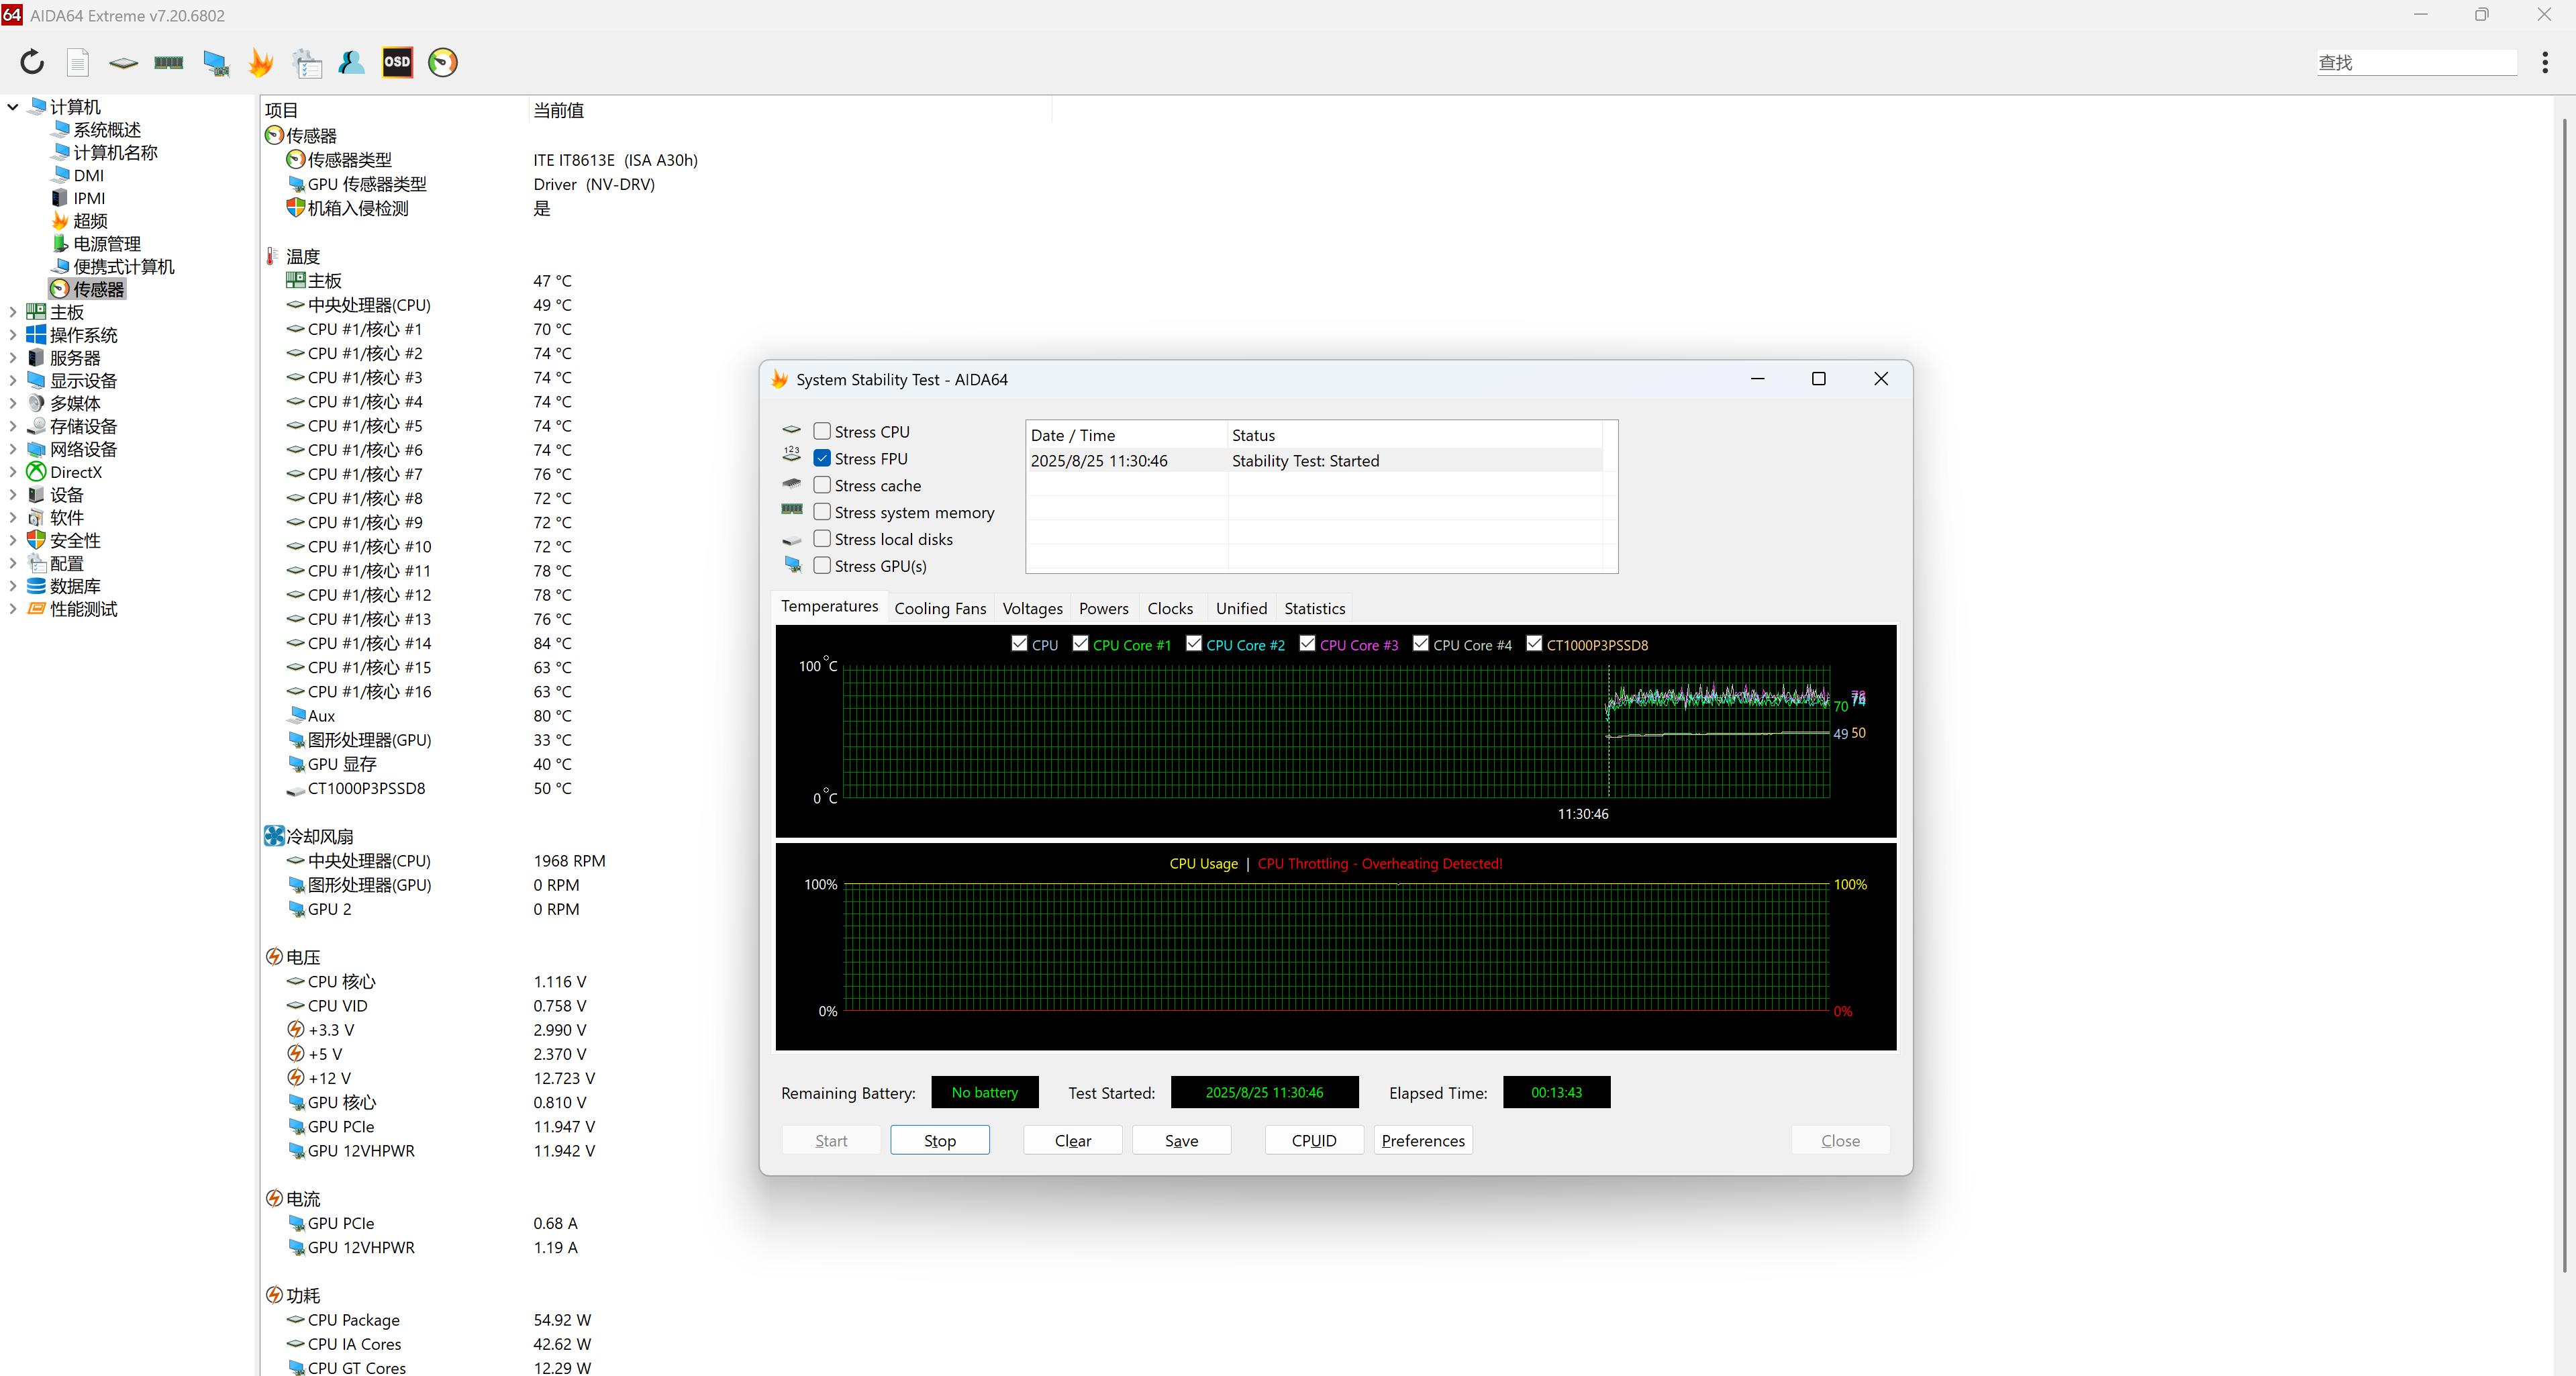Open stability test Preferences
The height and width of the screenshot is (1376, 2576).
[1422, 1140]
